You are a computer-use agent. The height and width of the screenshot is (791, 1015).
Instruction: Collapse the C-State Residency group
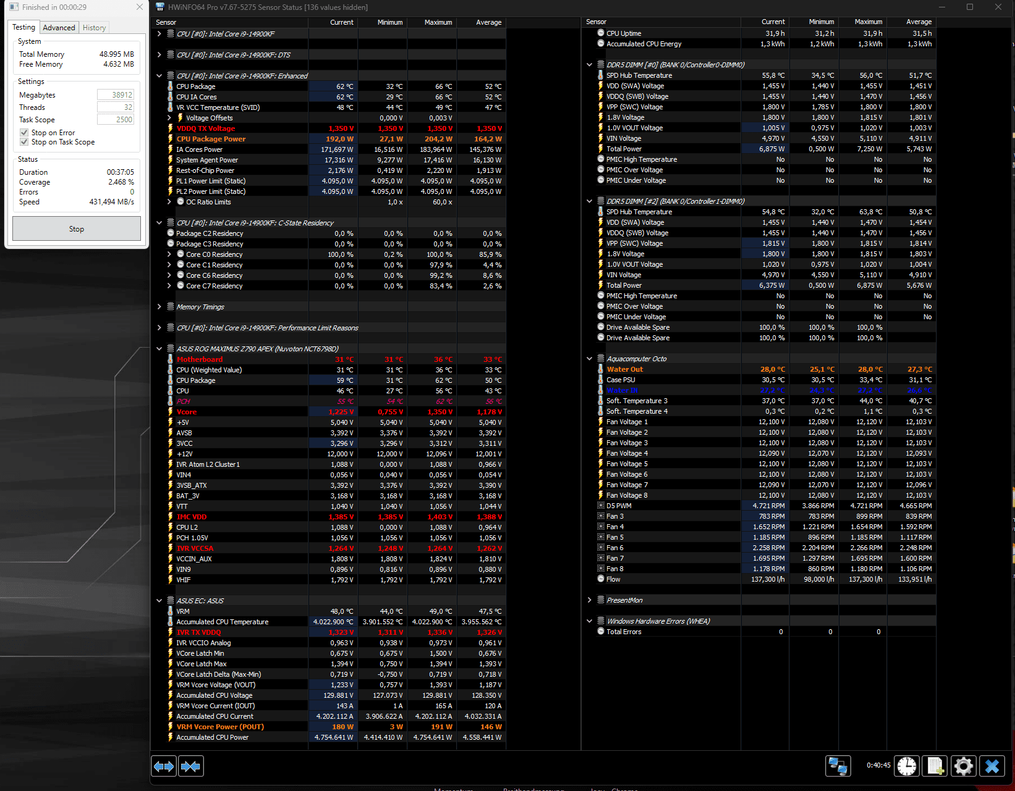[x=159, y=223]
